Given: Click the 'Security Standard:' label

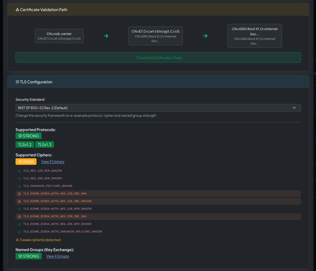Looking at the screenshot, I should 31,100.
